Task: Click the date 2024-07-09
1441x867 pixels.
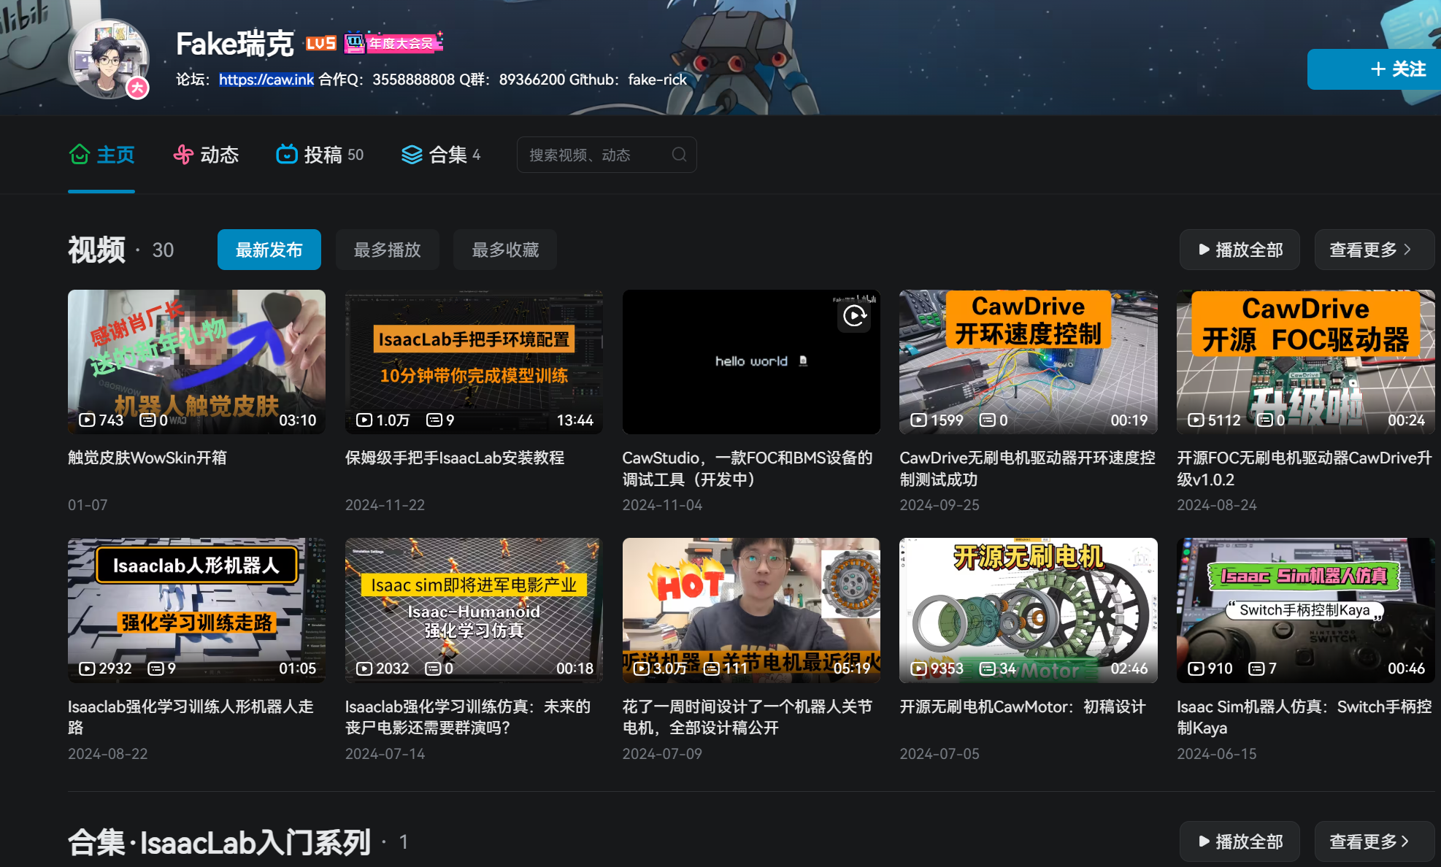Action: pos(662,754)
